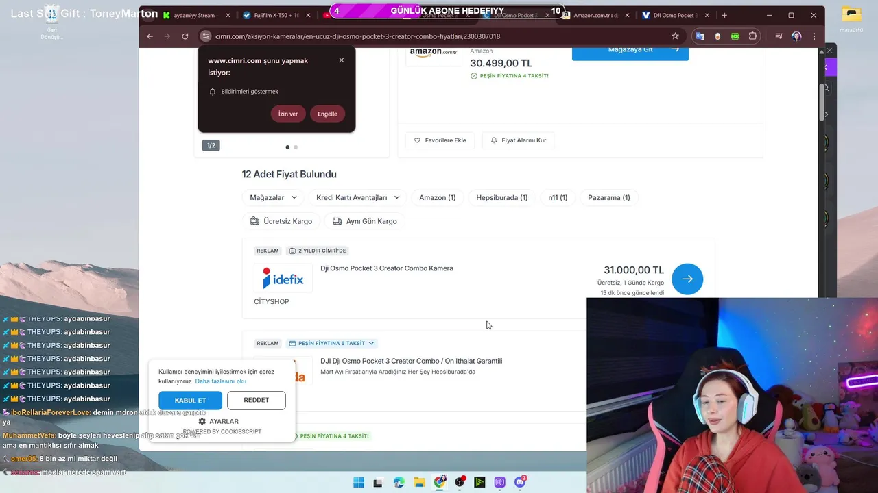
Task: Reload the cimri.com page
Action: tap(185, 36)
